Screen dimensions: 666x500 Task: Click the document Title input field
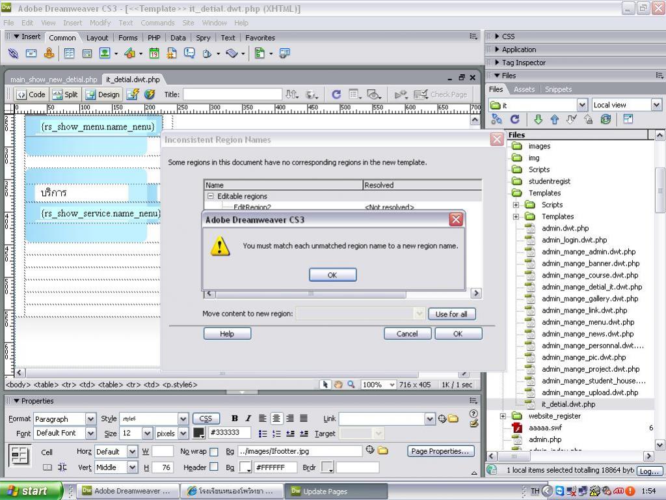[232, 94]
